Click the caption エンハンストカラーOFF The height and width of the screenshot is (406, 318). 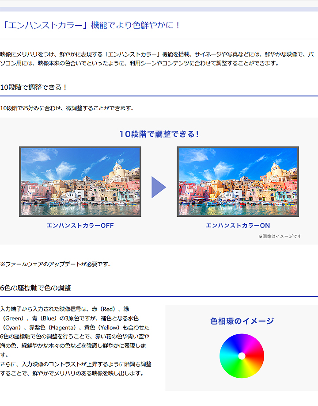80,226
